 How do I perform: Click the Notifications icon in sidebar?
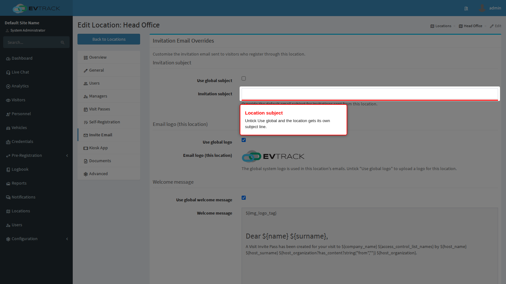pyautogui.click(x=8, y=198)
